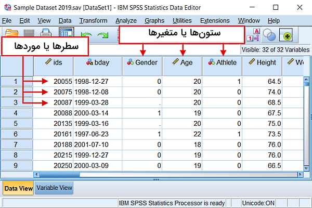Select row 1 header
This screenshot has width=312, height=208.
[17, 82]
